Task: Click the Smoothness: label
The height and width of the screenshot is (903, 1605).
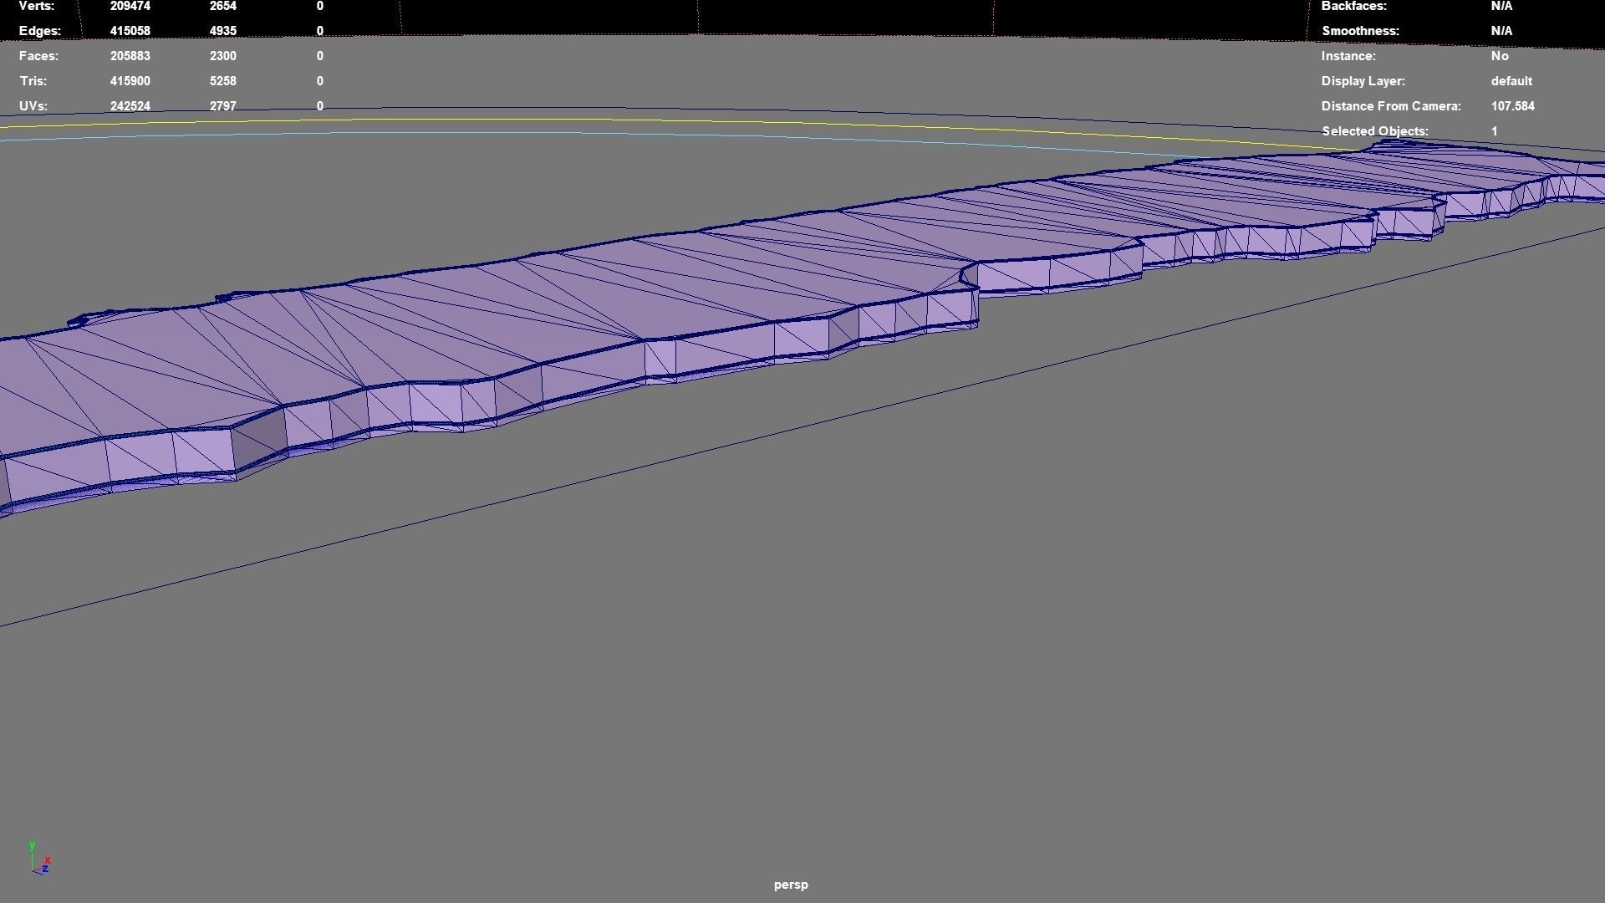Action: tap(1360, 31)
